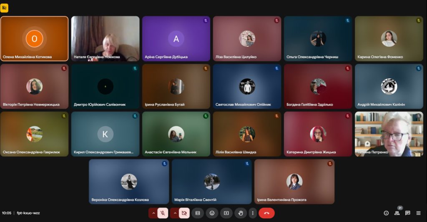This screenshot has height=222, width=427.
Task: Select Тетяна Петренко video tile
Action: click(x=389, y=134)
